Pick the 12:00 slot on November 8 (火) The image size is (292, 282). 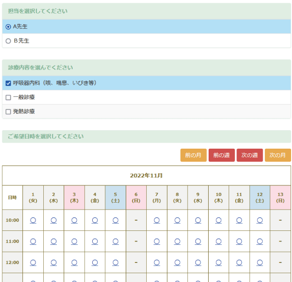(x=177, y=262)
